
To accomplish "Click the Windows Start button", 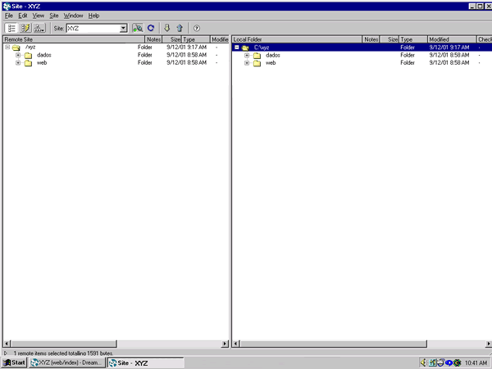I will [x=14, y=362].
